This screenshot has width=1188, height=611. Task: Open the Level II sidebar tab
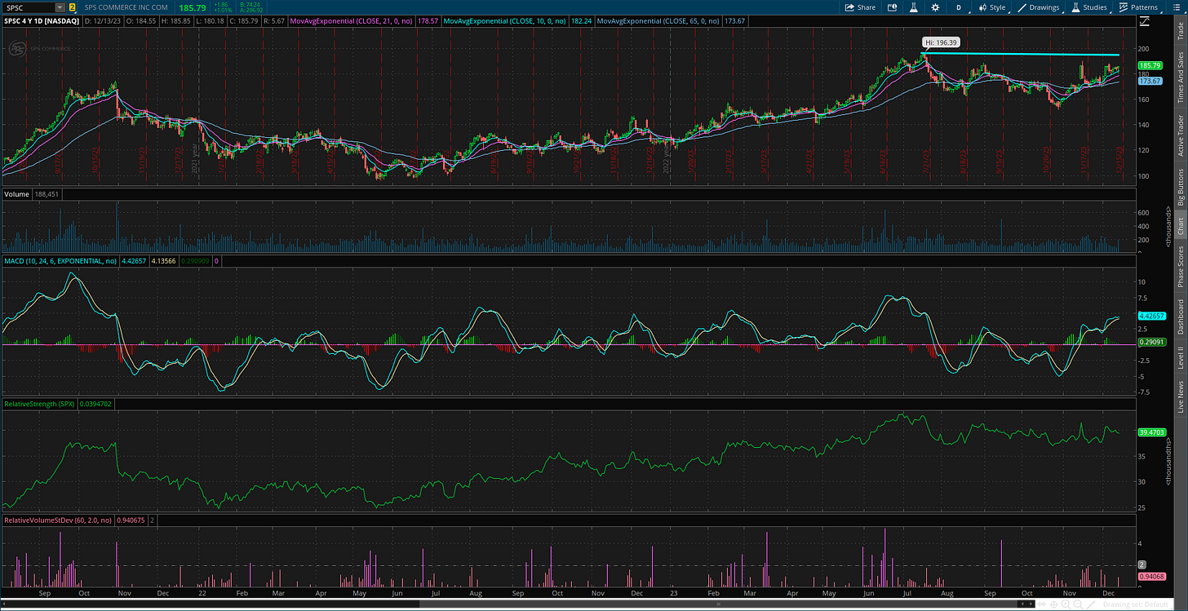pos(1180,357)
